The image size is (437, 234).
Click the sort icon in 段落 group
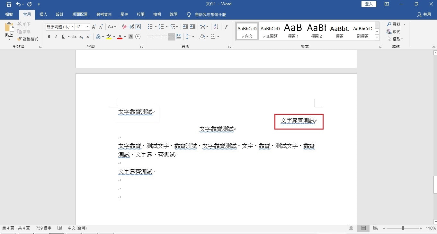[x=215, y=27]
